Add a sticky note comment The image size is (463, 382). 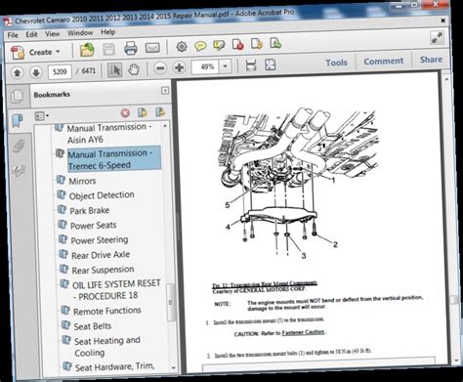(200, 46)
